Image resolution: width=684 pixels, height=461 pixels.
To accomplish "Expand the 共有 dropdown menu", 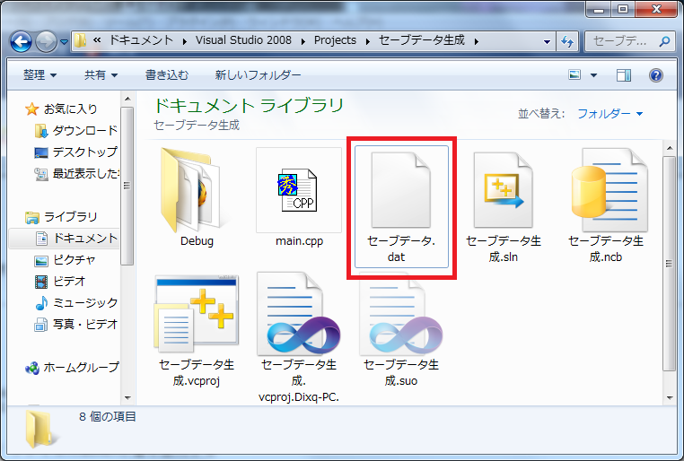I will [x=101, y=75].
